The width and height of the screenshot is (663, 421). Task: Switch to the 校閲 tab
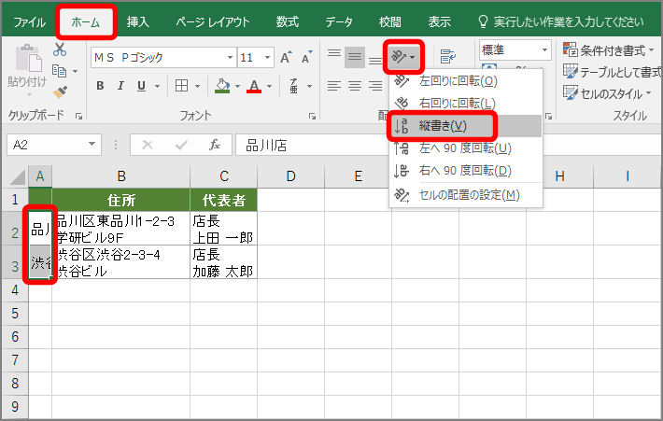pos(389,21)
